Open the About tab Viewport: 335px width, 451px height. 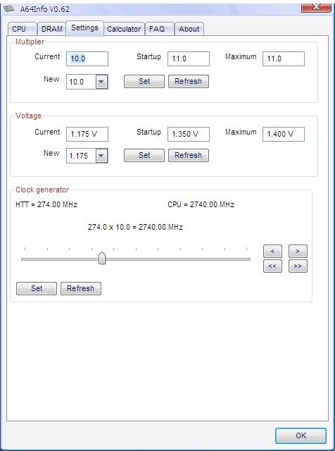[189, 29]
